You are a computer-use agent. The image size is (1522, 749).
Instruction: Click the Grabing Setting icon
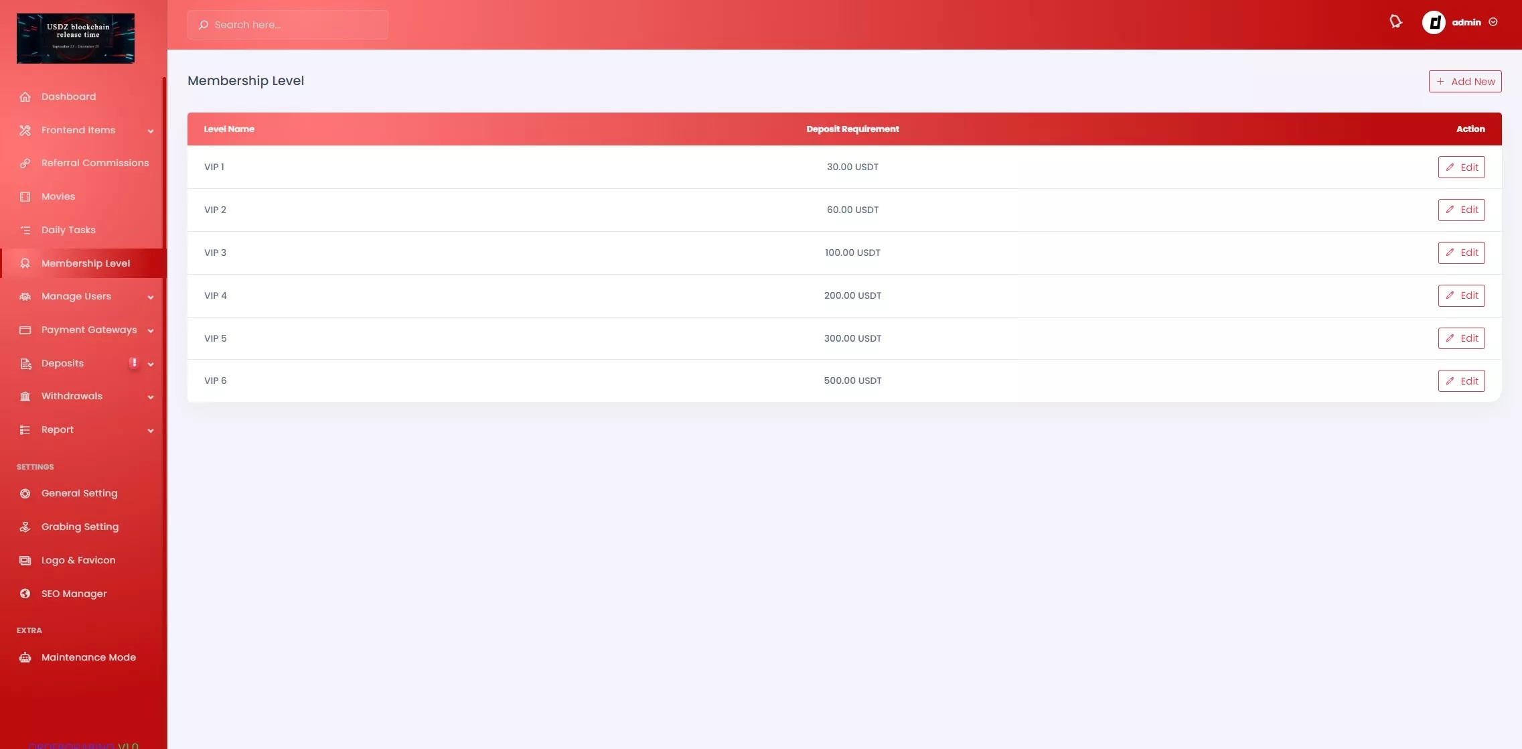(x=25, y=527)
